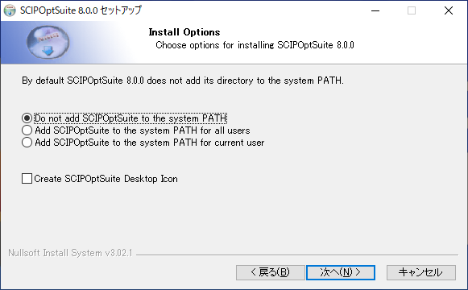Click the NSIS installer logo in header

click(48, 42)
